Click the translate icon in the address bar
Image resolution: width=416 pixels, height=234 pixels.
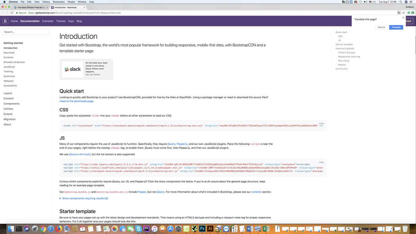click(399, 13)
